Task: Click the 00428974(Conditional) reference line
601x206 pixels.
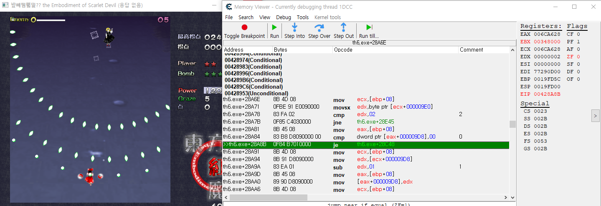Action: pos(254,60)
